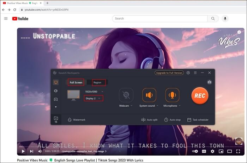
Task: Search with voice microphone on YouTube
Action: (x=225, y=19)
